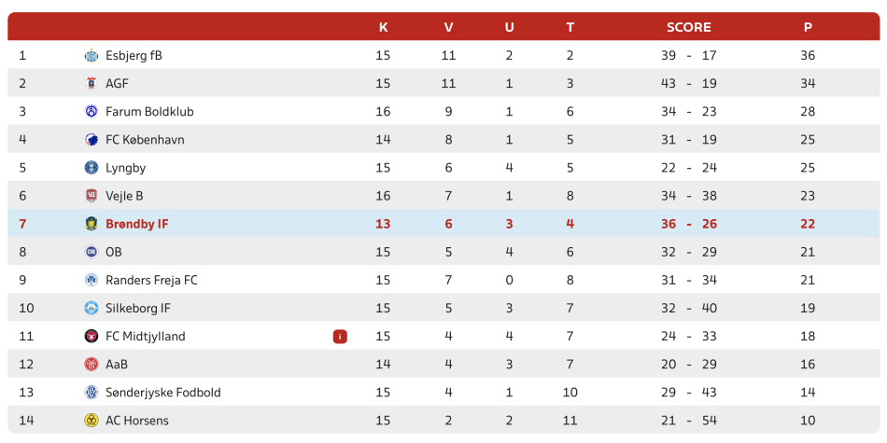887x443 pixels.
Task: Click the FC København lion logo
Action: click(x=92, y=140)
